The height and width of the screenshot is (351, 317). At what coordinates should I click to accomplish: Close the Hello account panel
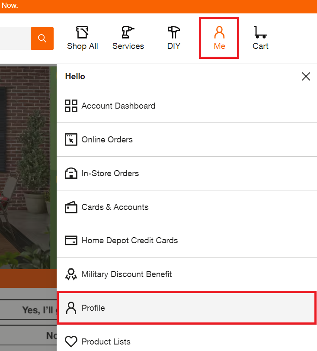[x=306, y=77]
